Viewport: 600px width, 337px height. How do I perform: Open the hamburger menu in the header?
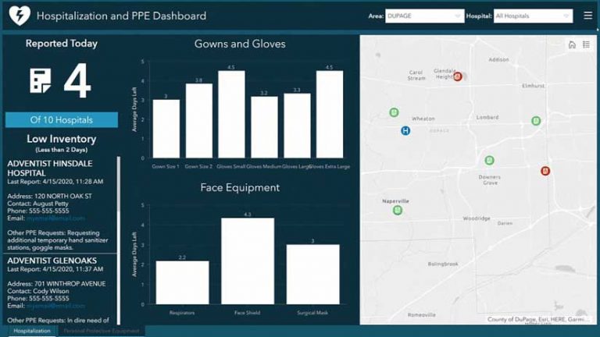click(x=587, y=16)
